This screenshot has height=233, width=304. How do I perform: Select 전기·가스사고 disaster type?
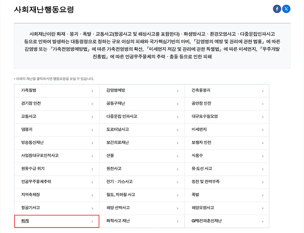[x=142, y=182]
